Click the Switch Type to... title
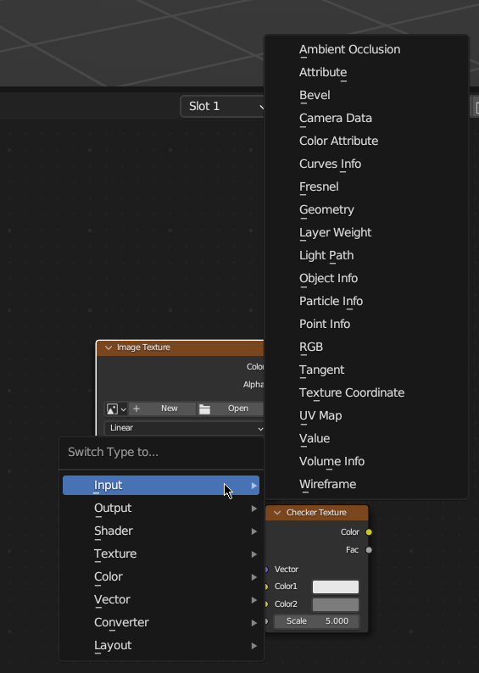The width and height of the screenshot is (479, 673). click(113, 452)
